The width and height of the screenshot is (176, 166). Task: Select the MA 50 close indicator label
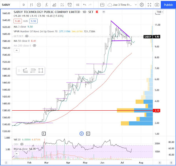click(21, 41)
